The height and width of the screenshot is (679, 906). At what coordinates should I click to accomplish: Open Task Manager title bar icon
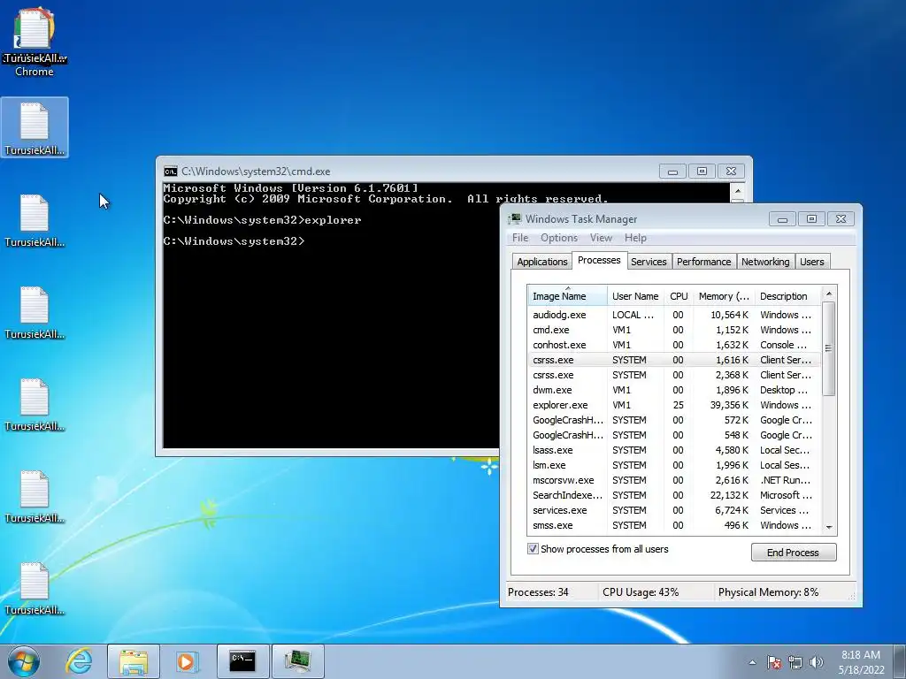tap(514, 219)
